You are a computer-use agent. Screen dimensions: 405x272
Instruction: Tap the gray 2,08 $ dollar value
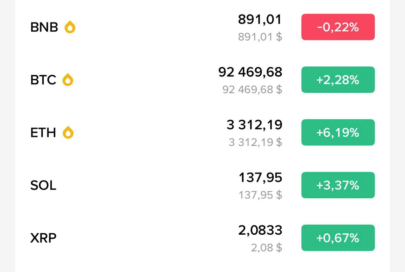[266, 247]
